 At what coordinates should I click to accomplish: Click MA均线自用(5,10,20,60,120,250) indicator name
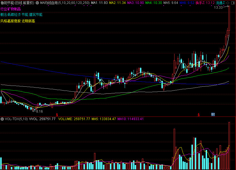pos(65,3)
